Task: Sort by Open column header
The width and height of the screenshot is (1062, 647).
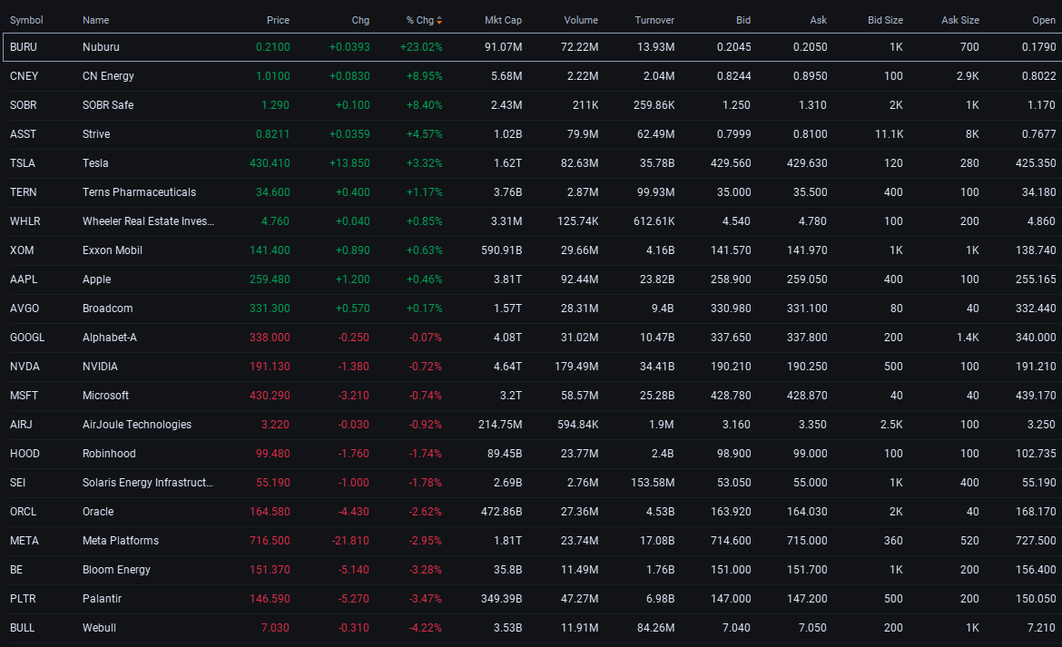Action: [x=1044, y=20]
